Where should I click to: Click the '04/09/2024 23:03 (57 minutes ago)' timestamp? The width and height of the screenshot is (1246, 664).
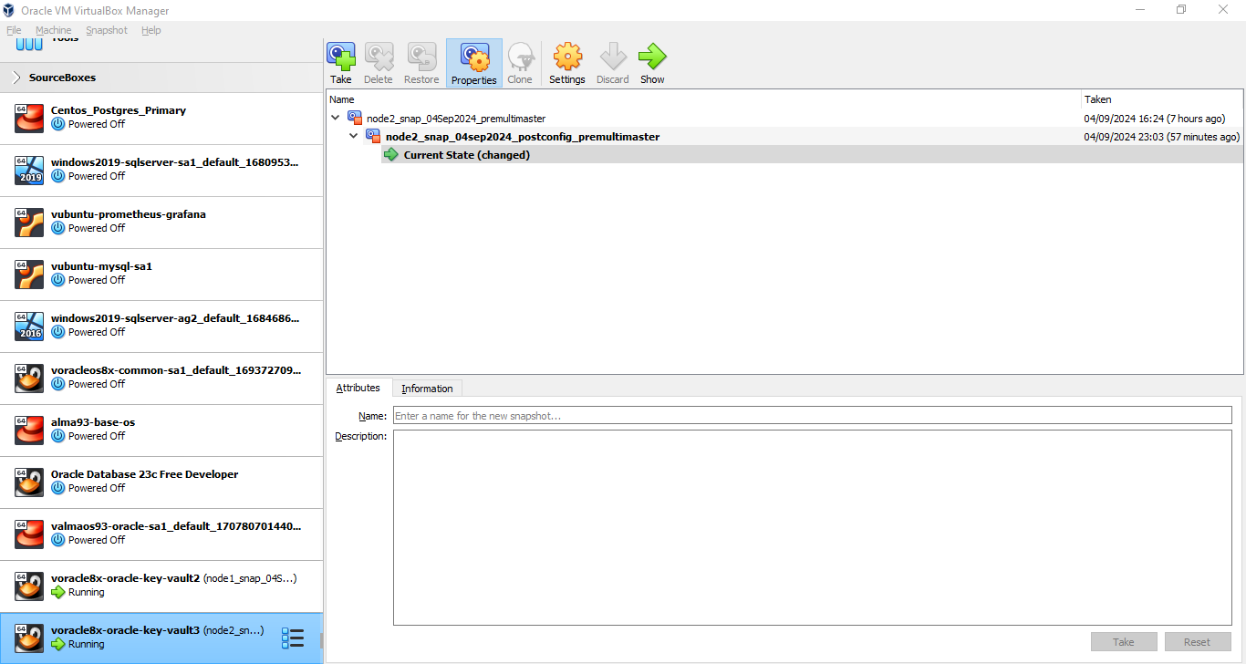(1162, 137)
